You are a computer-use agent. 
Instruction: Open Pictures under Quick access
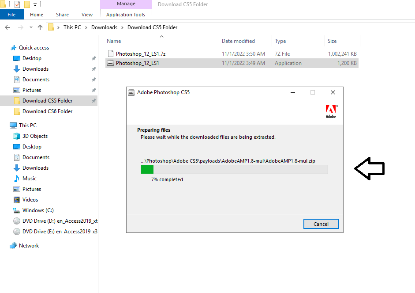pyautogui.click(x=32, y=90)
